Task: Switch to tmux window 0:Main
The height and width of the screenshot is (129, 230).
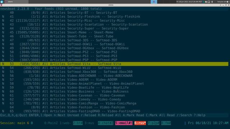Action: (x=51, y=123)
